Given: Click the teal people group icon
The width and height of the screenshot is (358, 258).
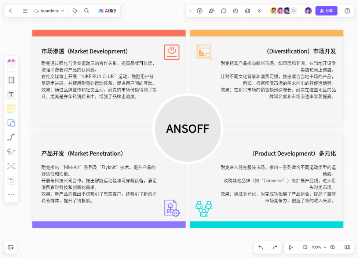Looking at the screenshot, I should click(204, 209).
